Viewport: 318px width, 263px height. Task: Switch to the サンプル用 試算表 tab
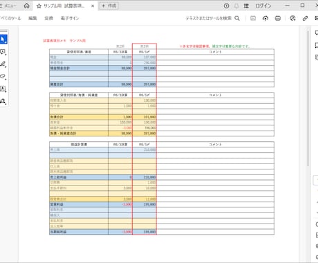[x=64, y=6]
